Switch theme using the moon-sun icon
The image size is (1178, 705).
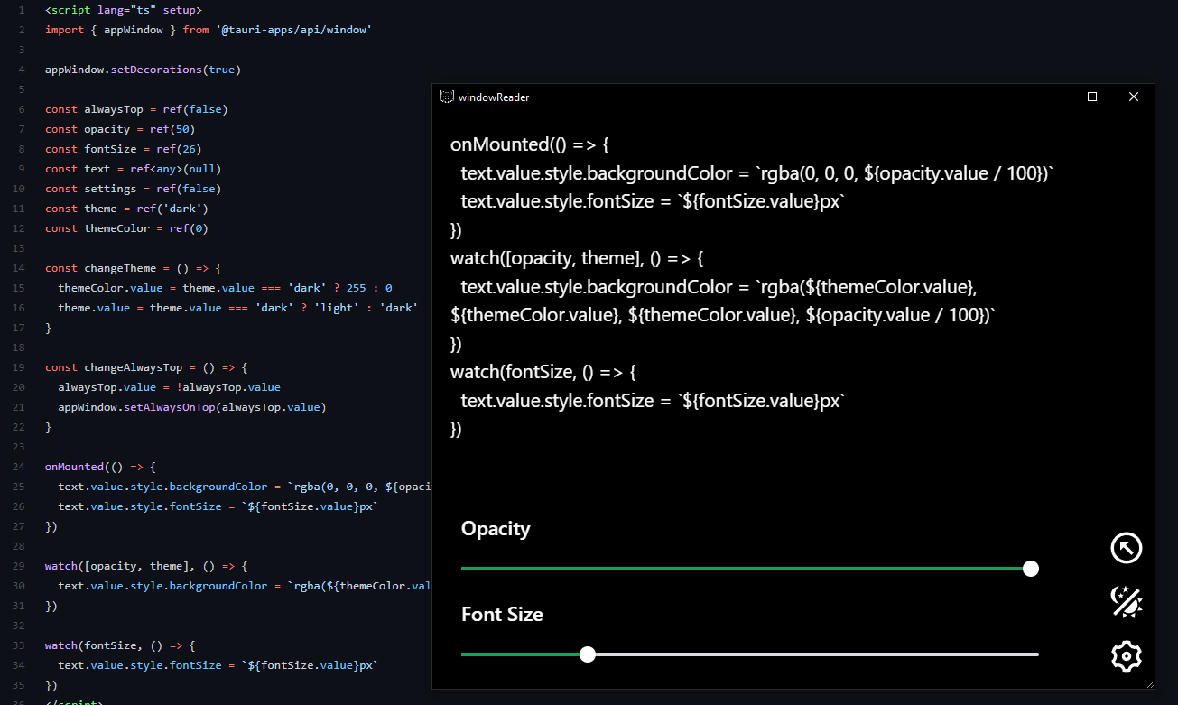1126,601
